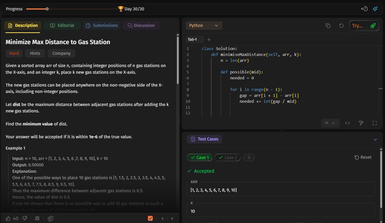Reset the code with the undo arrow icon
Screen dimensions: 385x223
[341, 26]
